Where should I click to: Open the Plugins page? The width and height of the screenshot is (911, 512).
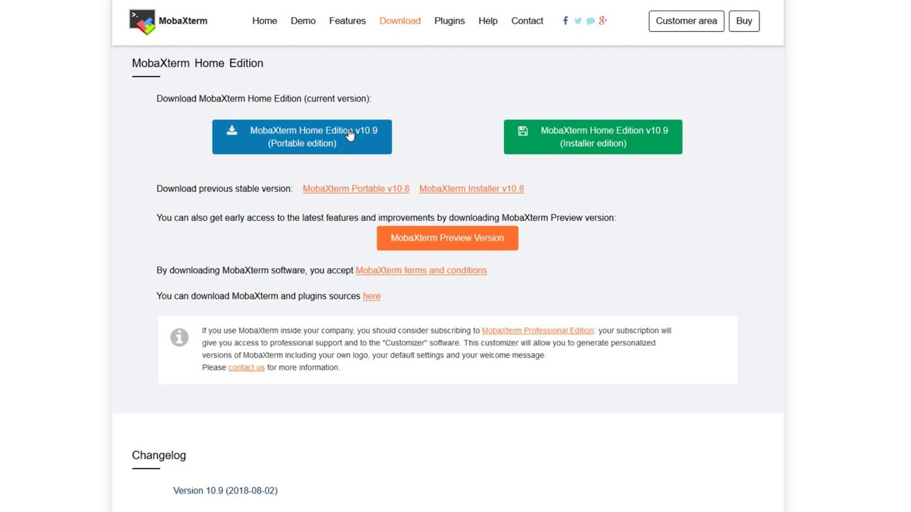pos(450,21)
